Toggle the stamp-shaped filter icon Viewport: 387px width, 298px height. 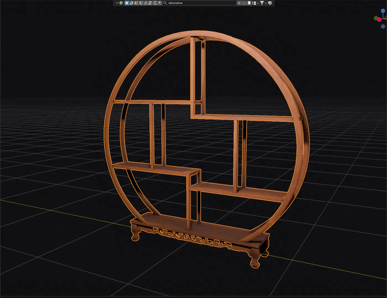[146, 3]
